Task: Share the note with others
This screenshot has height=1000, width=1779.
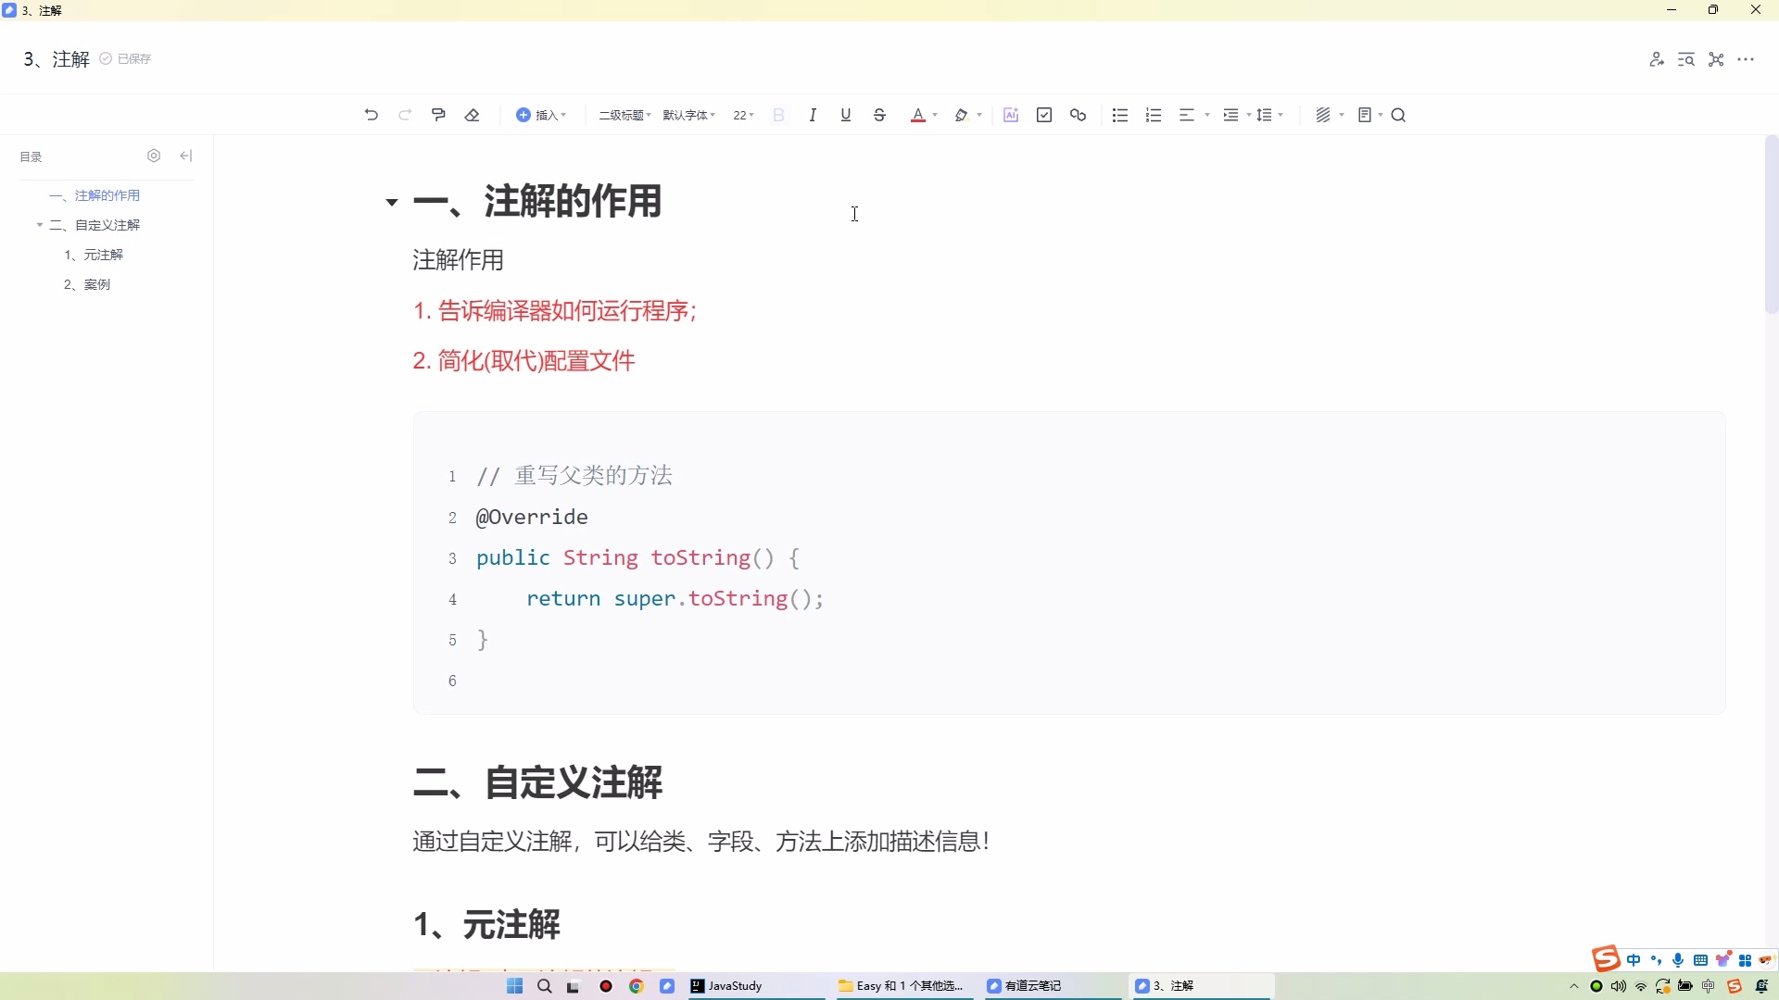Action: pos(1657,58)
